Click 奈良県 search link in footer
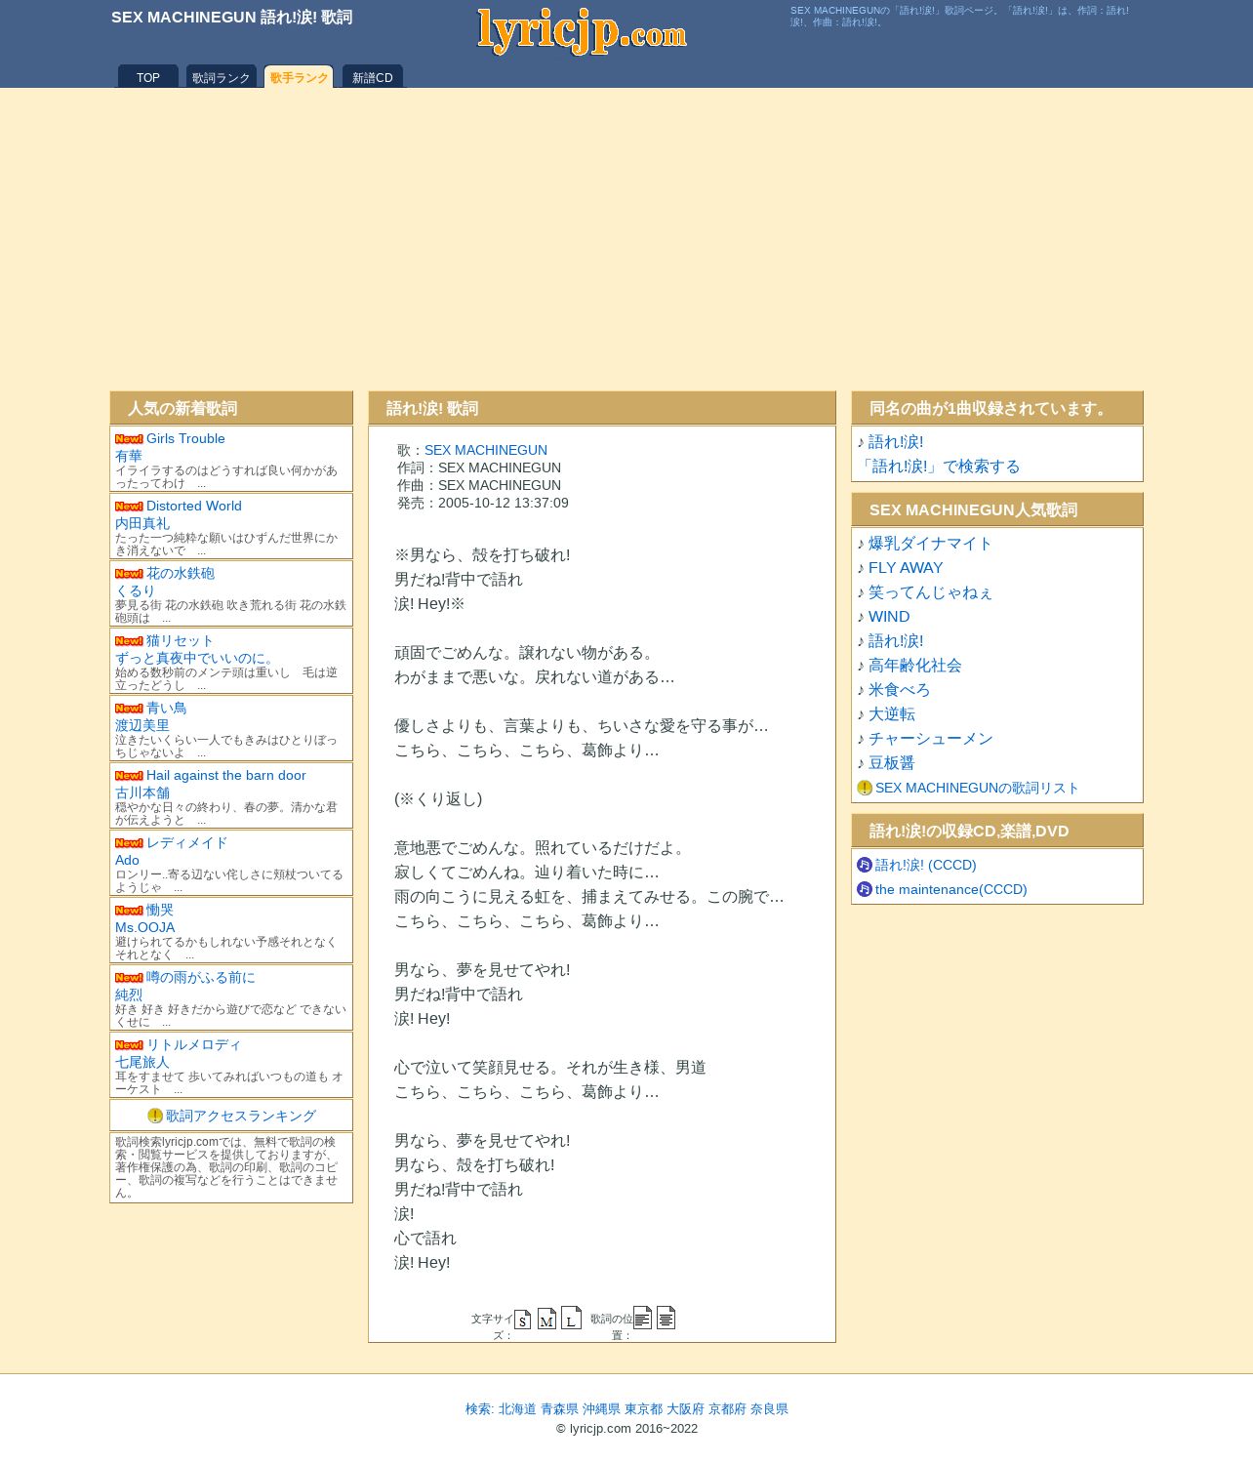The height and width of the screenshot is (1463, 1253). pyautogui.click(x=769, y=1409)
